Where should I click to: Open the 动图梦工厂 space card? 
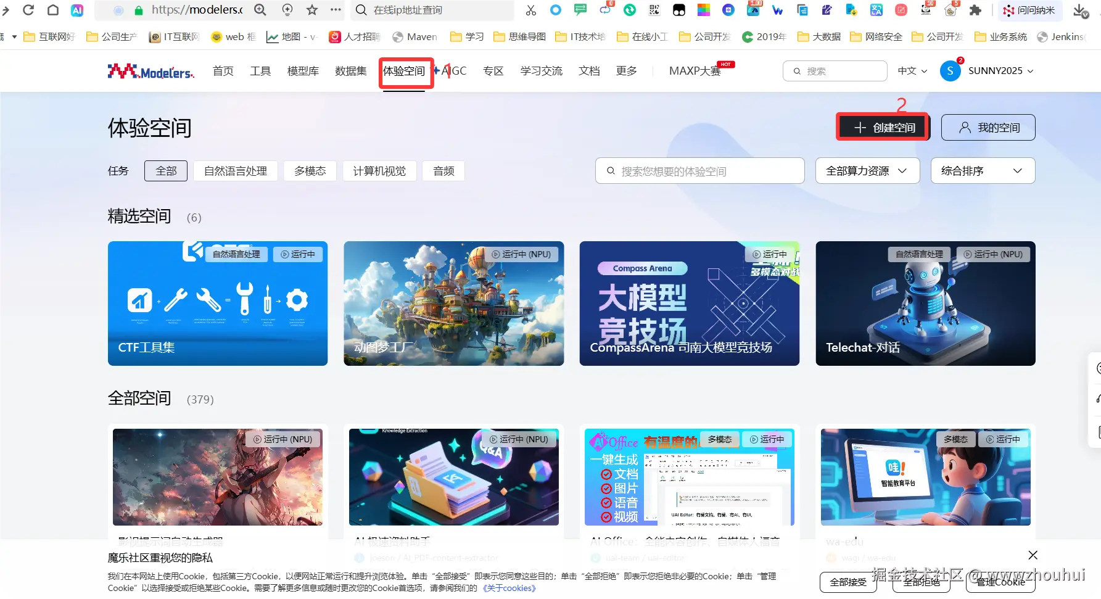[x=454, y=304]
